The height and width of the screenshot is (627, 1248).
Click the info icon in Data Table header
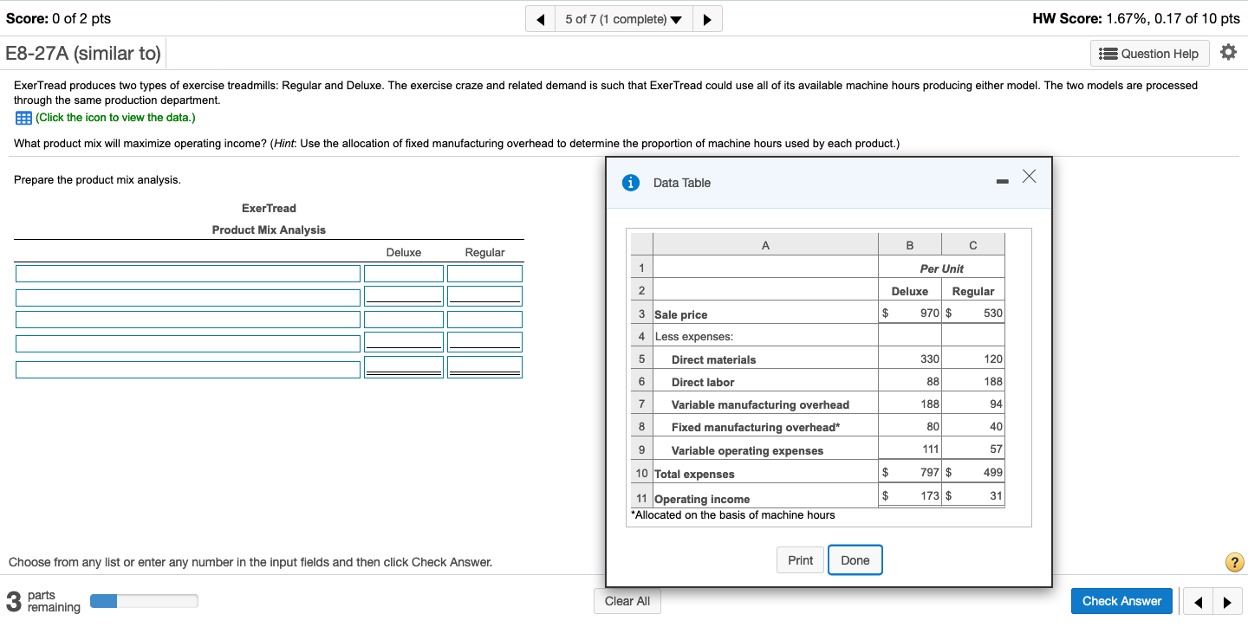coord(632,183)
